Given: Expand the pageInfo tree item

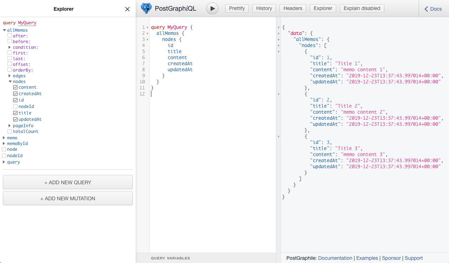Looking at the screenshot, I should coord(9,126).
